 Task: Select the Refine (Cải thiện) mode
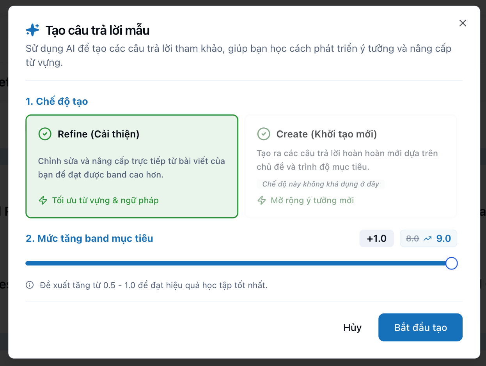(x=131, y=166)
